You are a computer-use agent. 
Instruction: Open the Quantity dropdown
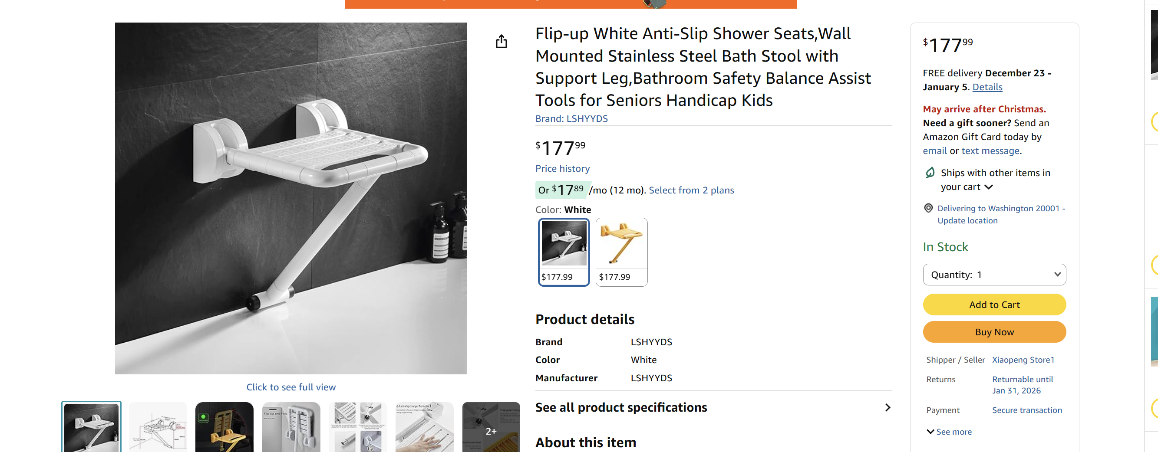pyautogui.click(x=994, y=275)
